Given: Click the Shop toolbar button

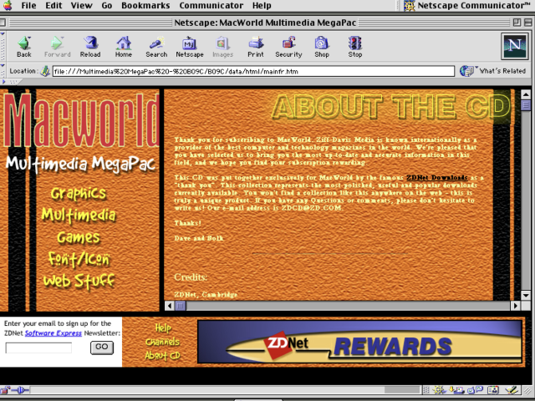Looking at the screenshot, I should [322, 47].
